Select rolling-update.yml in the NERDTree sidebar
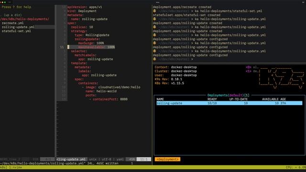 click(x=18, y=27)
